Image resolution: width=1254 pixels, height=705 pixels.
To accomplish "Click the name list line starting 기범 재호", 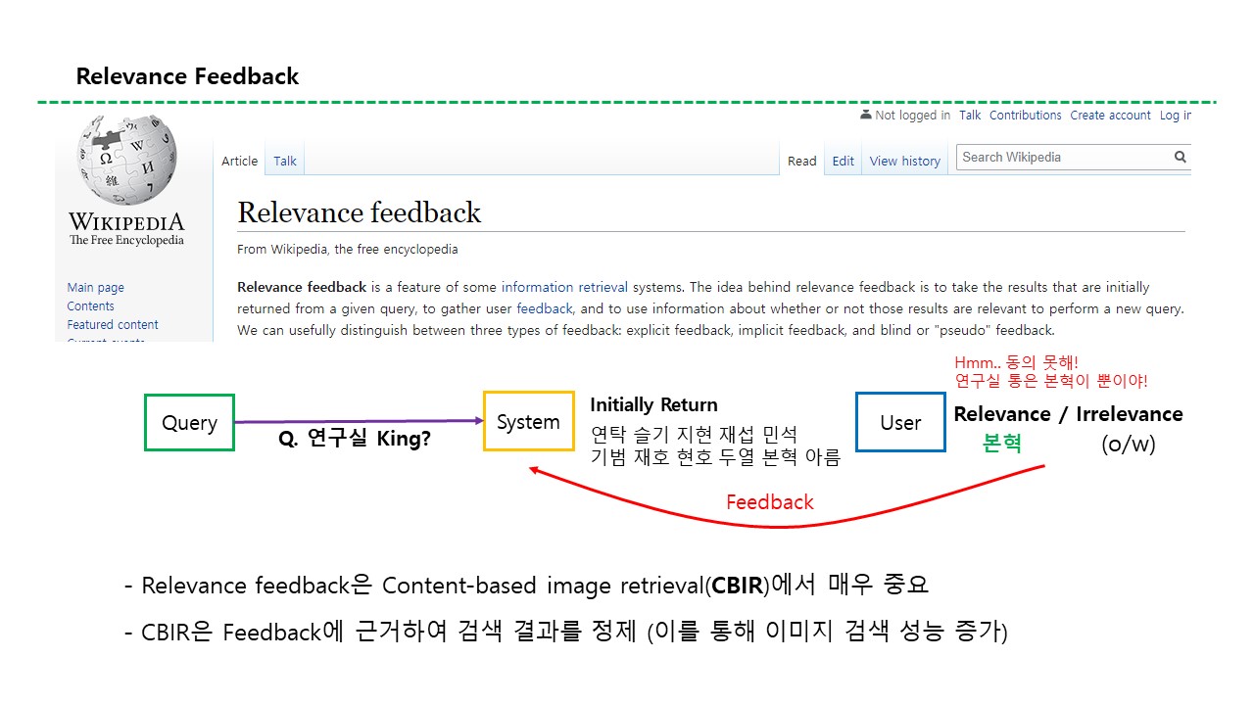I will [x=715, y=457].
